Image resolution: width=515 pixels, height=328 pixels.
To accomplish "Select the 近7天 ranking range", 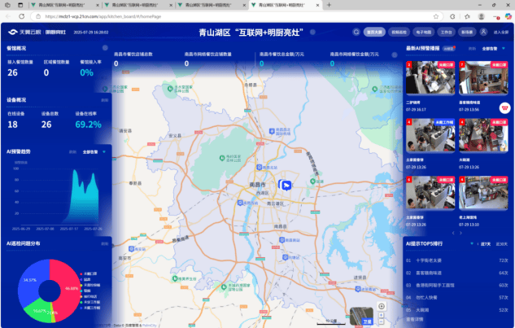I will 485,243.
